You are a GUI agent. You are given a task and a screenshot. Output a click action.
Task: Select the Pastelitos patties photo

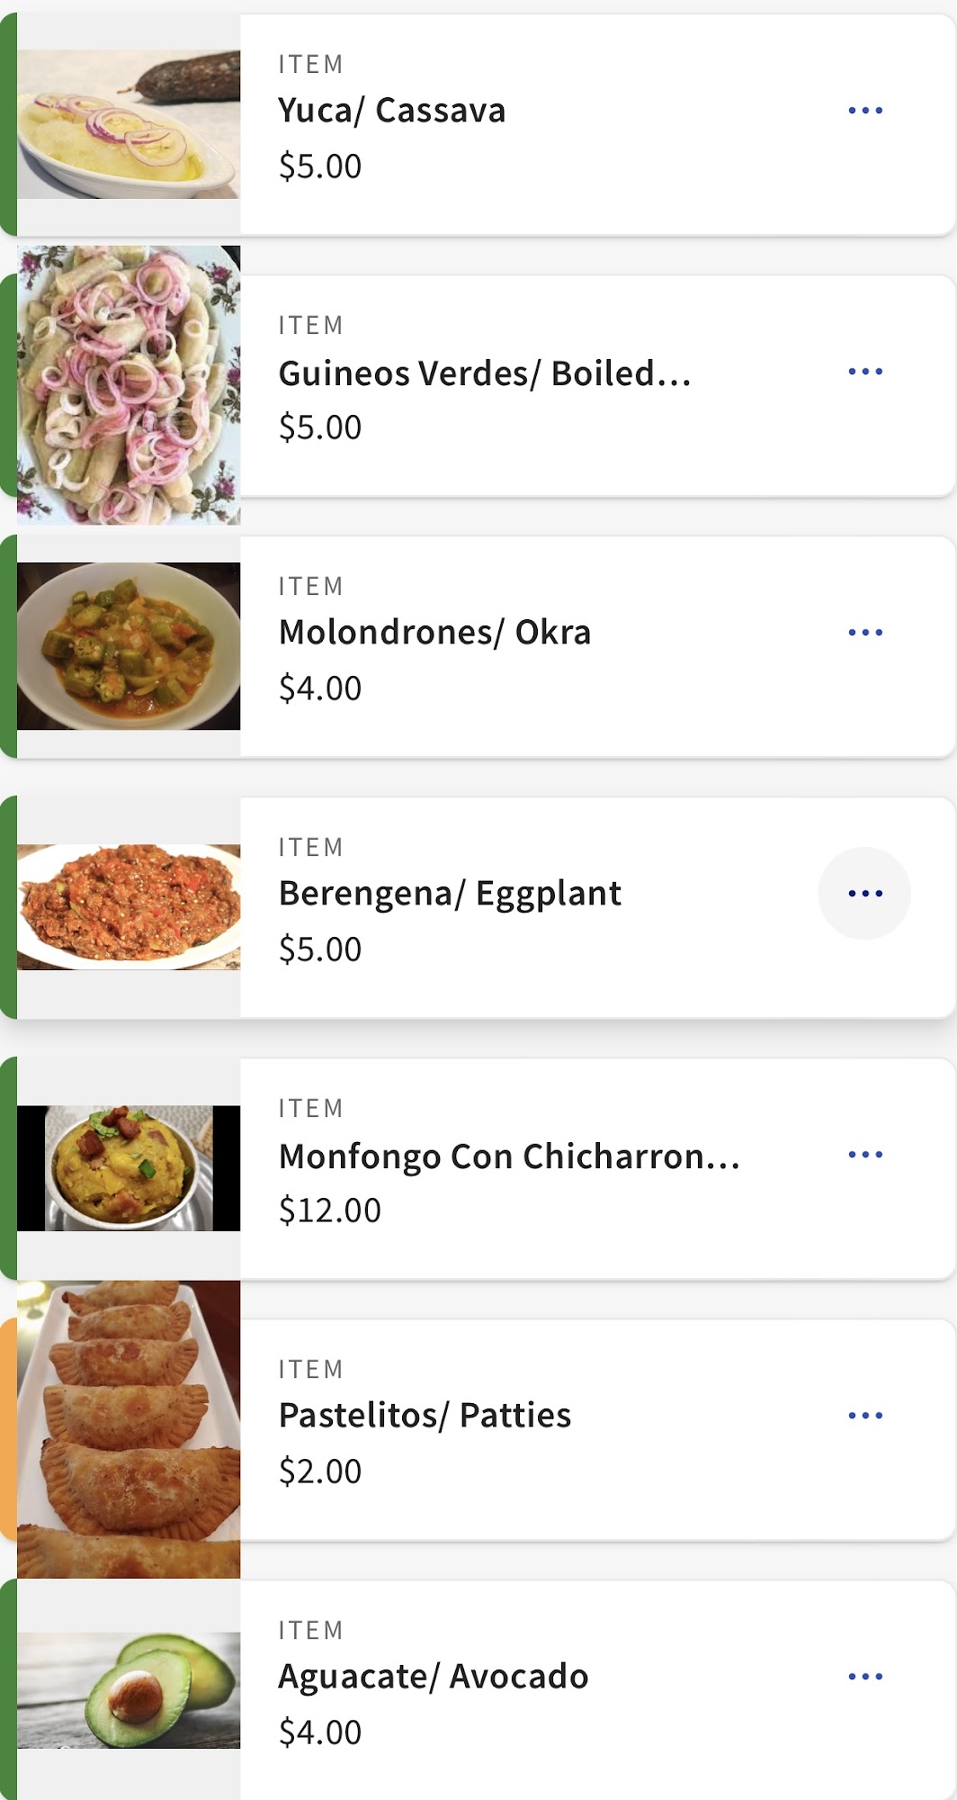pos(129,1428)
